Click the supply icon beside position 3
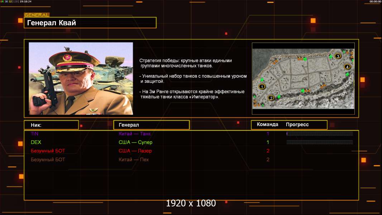382x215 pixels. click(331, 57)
